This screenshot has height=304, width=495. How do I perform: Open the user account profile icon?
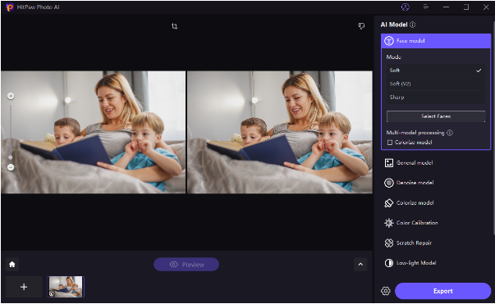406,7
